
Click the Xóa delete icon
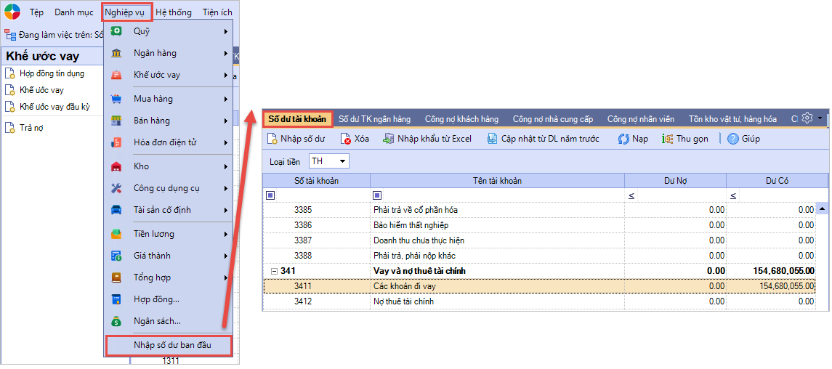[346, 139]
